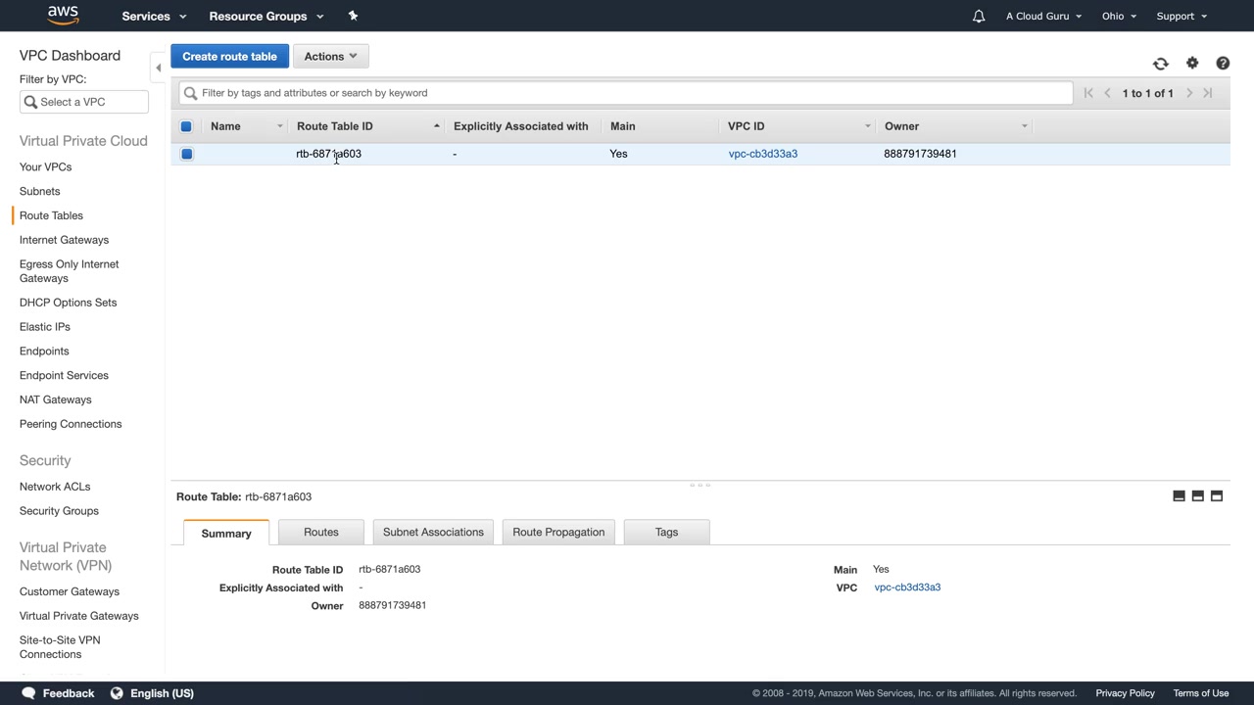Go to the previous results page
The height and width of the screenshot is (705, 1254).
pos(1108,93)
